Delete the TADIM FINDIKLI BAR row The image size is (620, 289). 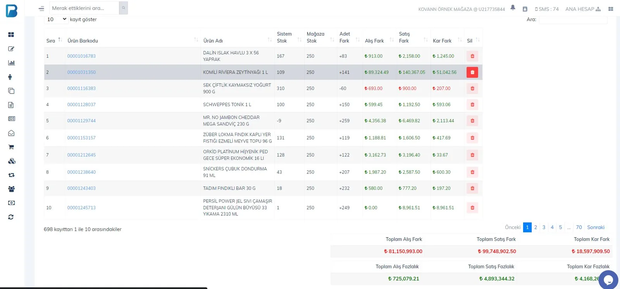pos(472,188)
